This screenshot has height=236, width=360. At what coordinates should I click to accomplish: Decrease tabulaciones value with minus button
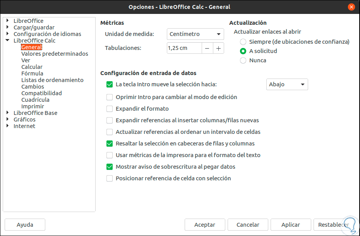[x=207, y=48]
